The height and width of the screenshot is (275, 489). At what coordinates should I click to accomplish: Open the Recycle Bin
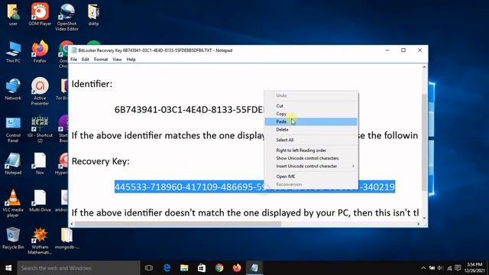coord(13,238)
